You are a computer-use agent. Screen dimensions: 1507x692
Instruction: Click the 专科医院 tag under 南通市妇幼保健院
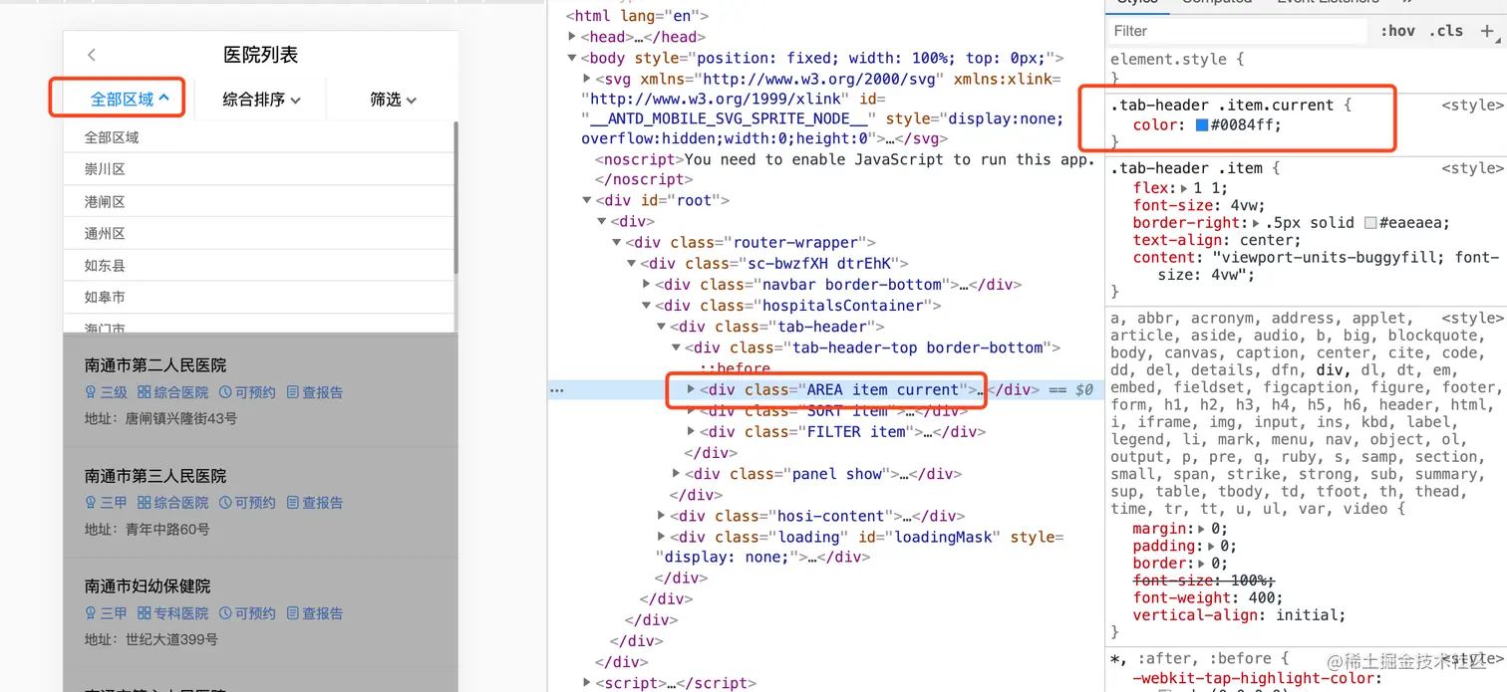point(173,613)
